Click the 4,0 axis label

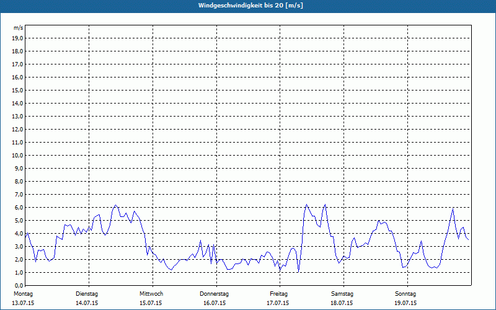point(19,234)
